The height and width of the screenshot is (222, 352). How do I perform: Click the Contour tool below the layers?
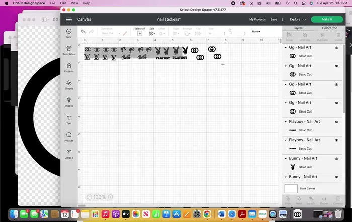pyautogui.click(x=338, y=200)
